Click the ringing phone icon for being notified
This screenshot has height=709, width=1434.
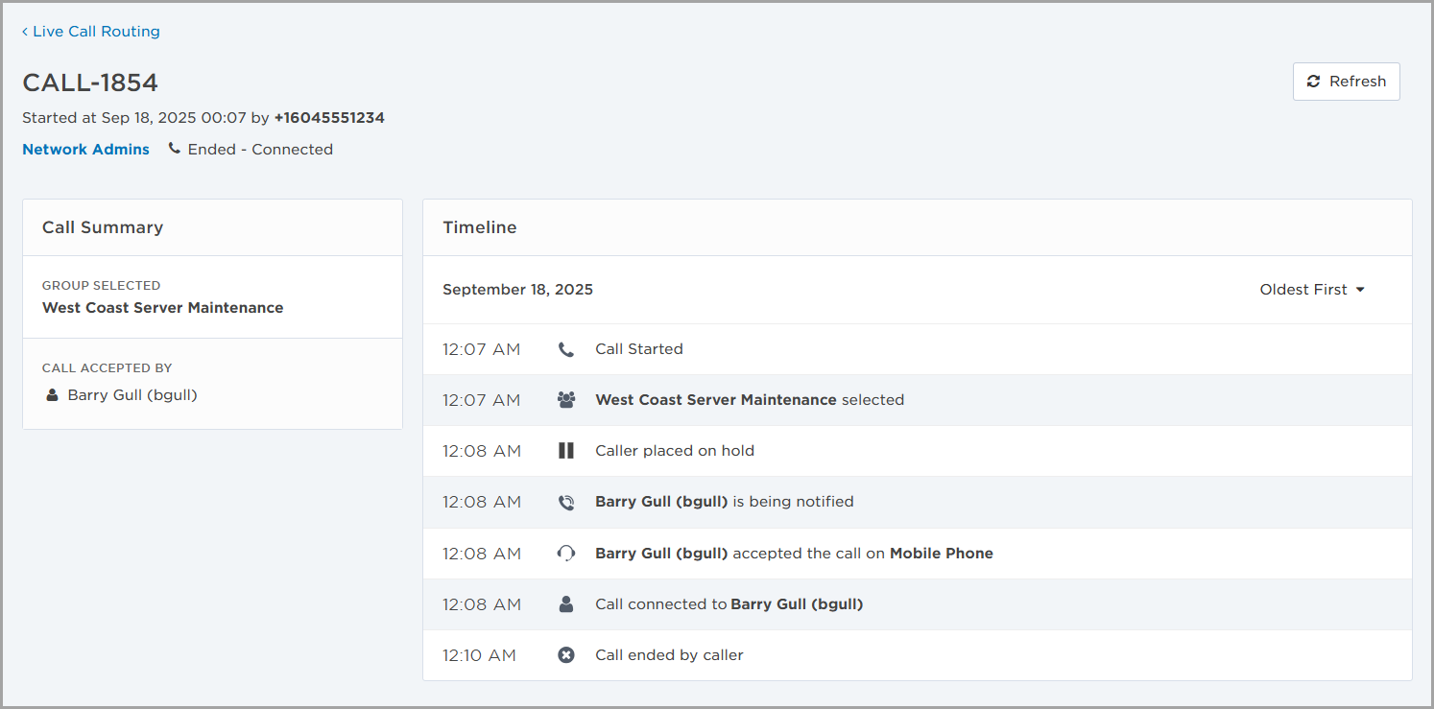click(566, 502)
